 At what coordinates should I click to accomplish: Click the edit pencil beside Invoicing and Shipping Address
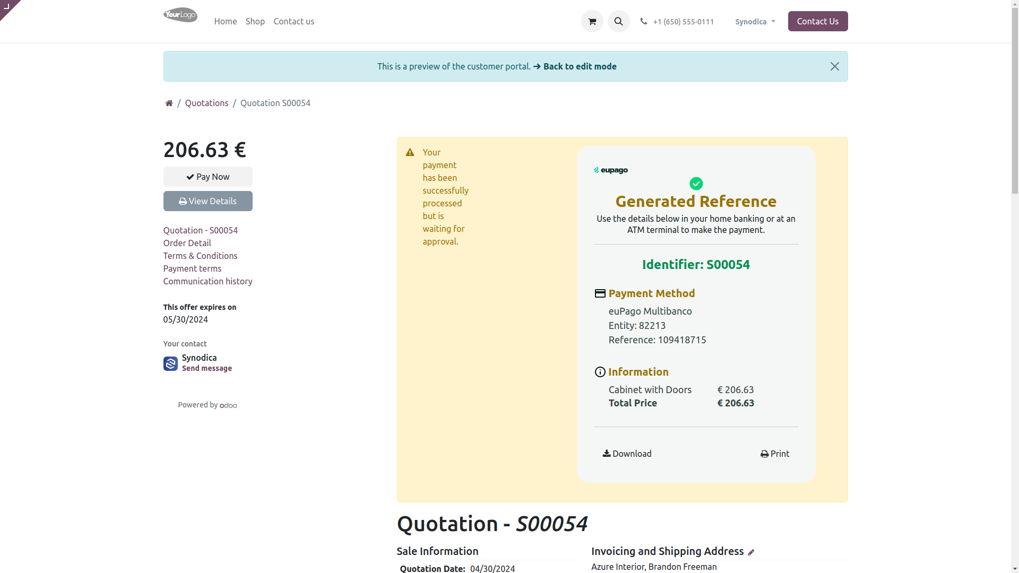point(750,552)
